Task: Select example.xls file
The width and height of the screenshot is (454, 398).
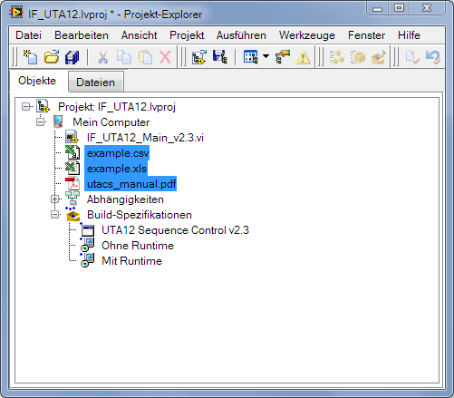Action: (x=117, y=169)
